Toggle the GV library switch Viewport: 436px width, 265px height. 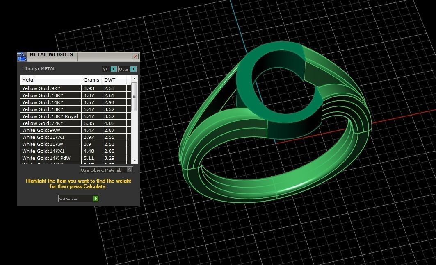click(x=109, y=69)
